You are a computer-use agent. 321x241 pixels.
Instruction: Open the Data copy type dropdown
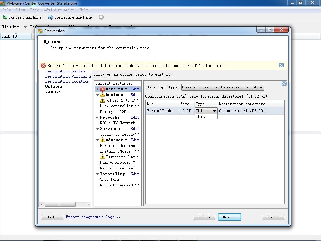coord(223,87)
